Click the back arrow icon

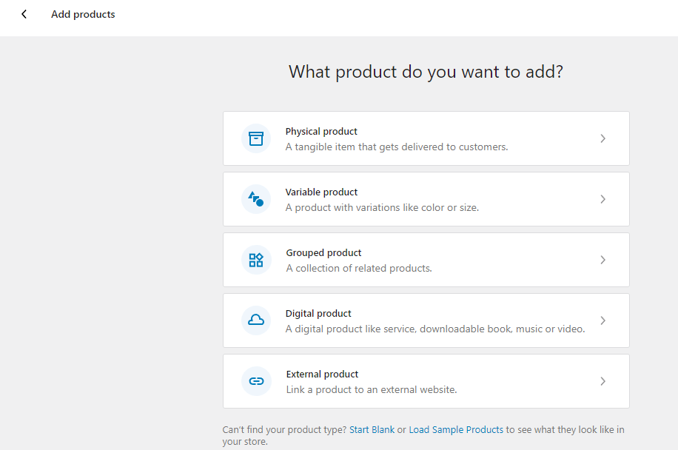click(x=22, y=13)
